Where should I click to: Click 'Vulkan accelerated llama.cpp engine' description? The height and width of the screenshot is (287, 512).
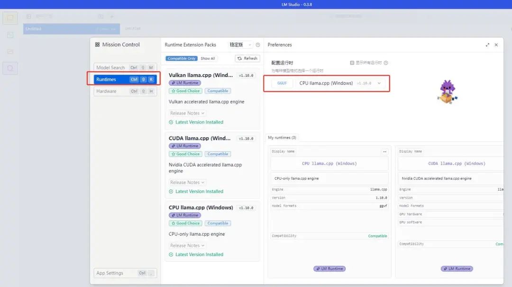pos(206,102)
